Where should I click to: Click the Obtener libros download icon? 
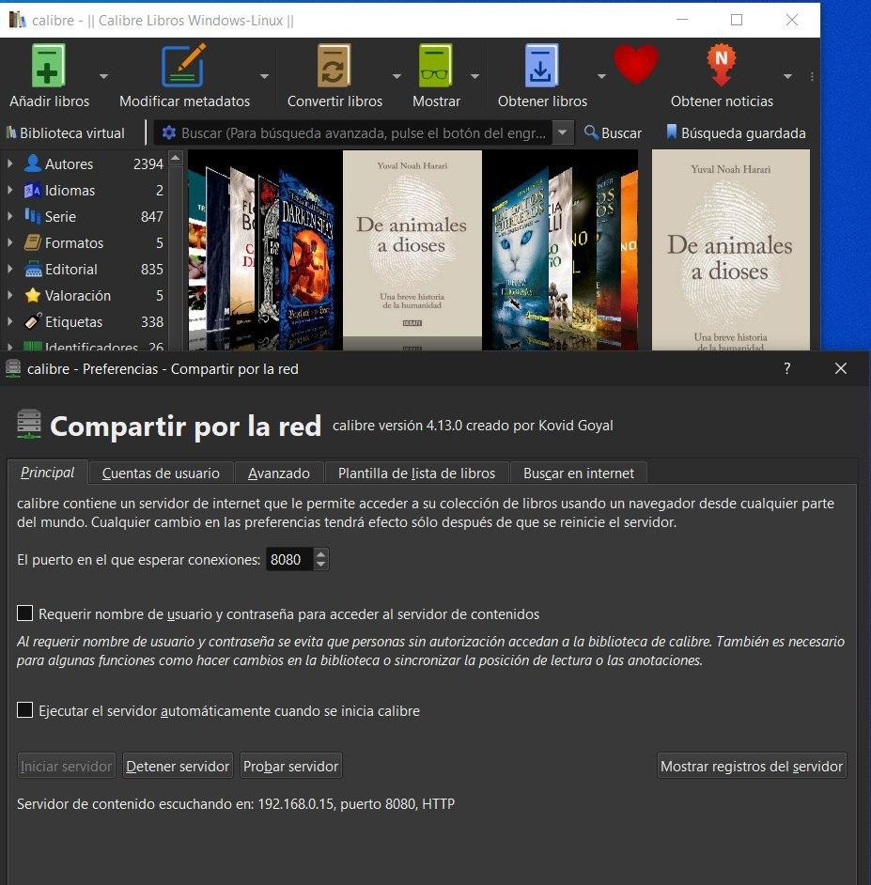541,66
